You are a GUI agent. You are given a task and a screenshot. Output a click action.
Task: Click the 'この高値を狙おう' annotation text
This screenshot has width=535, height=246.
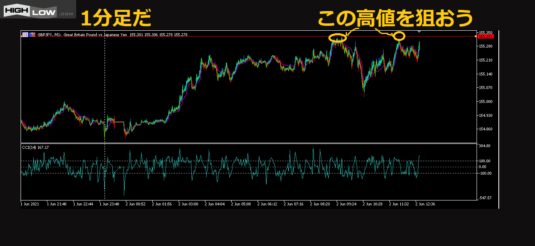click(x=395, y=18)
